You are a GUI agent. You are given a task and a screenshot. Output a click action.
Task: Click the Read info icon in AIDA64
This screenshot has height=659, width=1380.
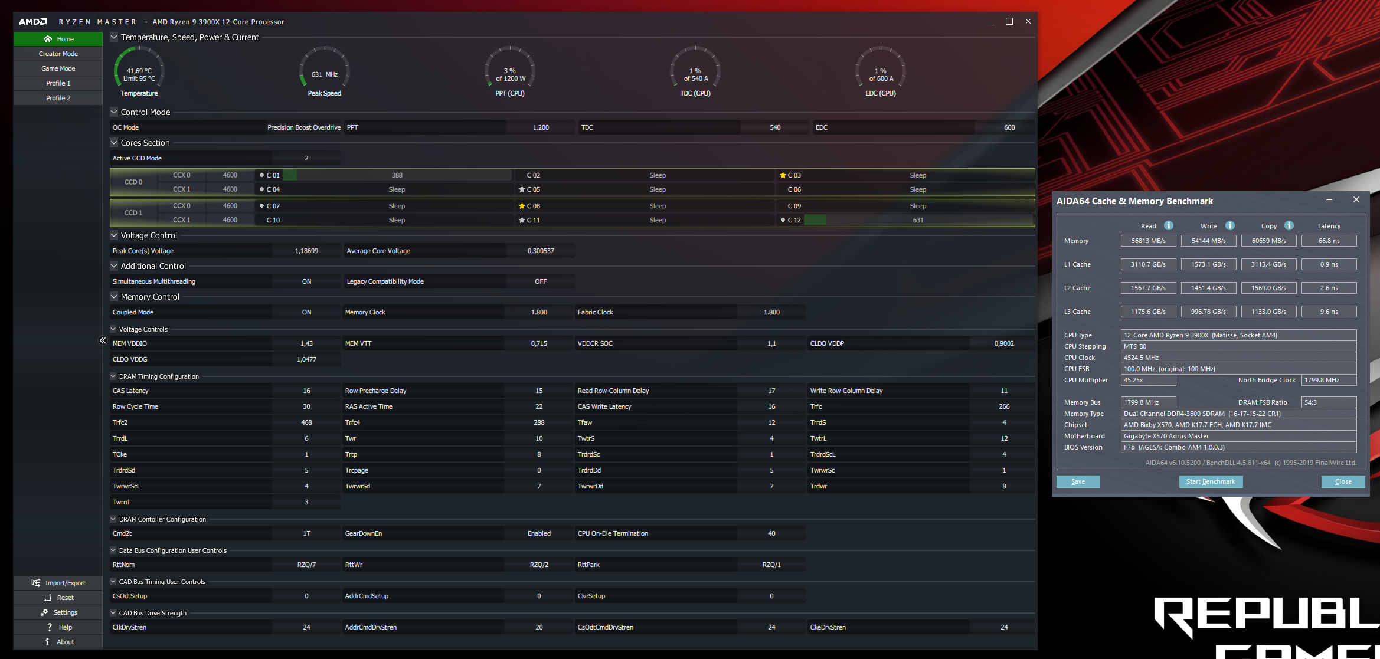pyautogui.click(x=1168, y=225)
